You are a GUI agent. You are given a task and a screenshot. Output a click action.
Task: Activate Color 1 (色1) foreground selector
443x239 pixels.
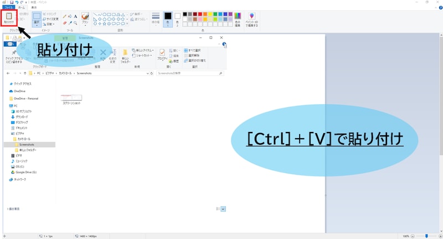[168, 19]
